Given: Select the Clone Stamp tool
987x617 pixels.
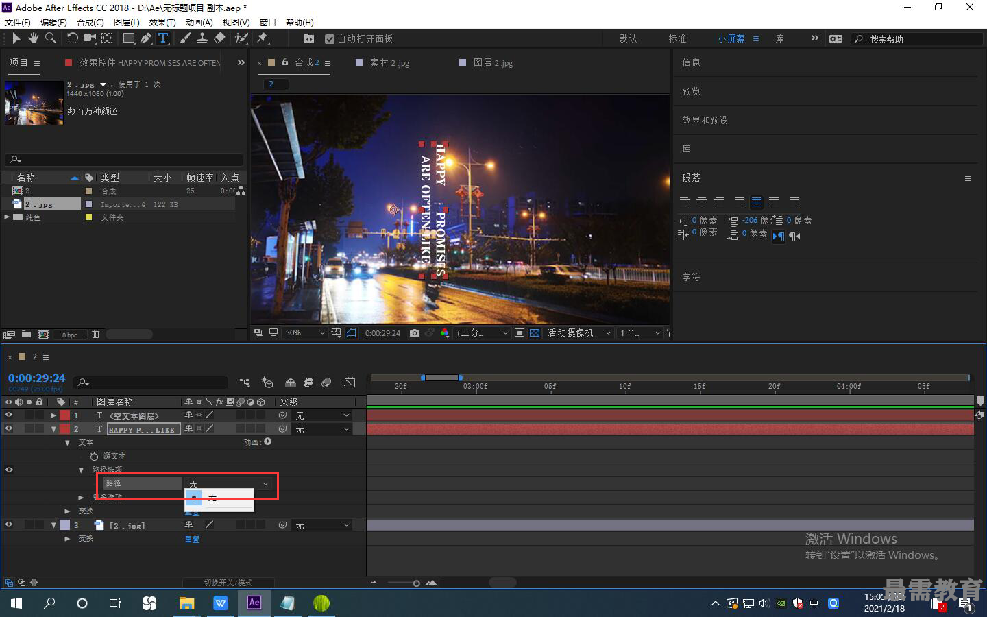Looking at the screenshot, I should pyautogui.click(x=202, y=38).
